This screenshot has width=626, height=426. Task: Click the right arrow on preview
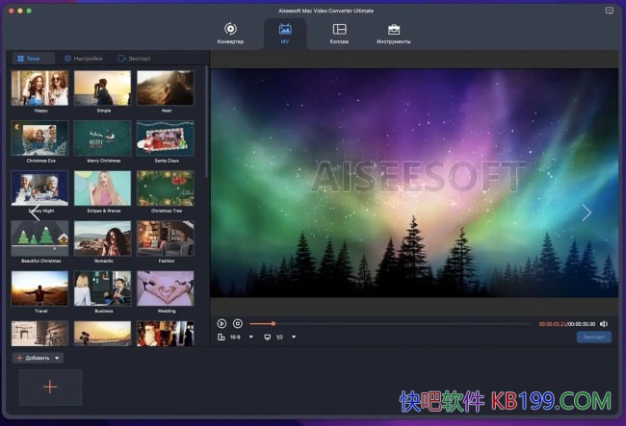[x=586, y=213]
